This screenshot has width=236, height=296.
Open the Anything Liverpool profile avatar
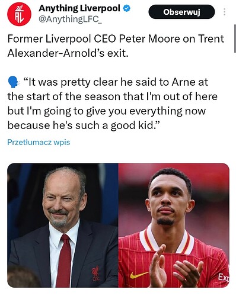(19, 14)
